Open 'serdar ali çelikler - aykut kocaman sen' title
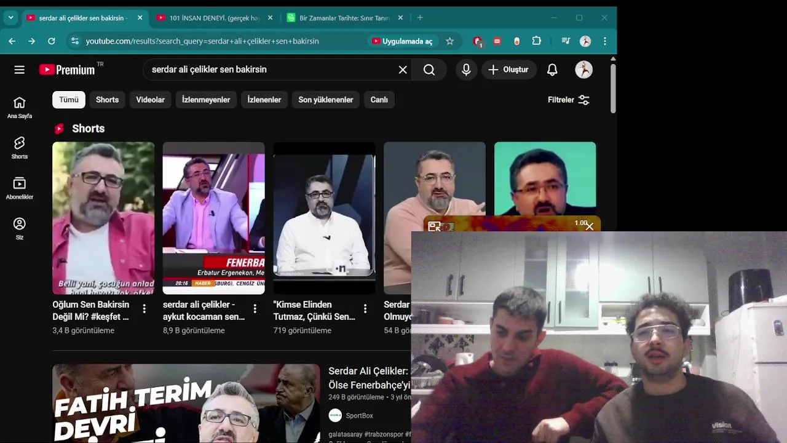The image size is (787, 443). point(204,311)
